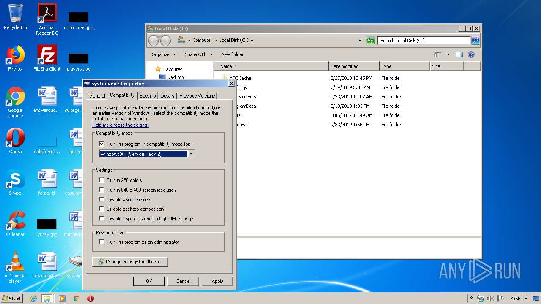Viewport: 541px width, 304px height.
Task: Expand the Local Disk (C:) breadcrumb arrow
Action: point(252,41)
